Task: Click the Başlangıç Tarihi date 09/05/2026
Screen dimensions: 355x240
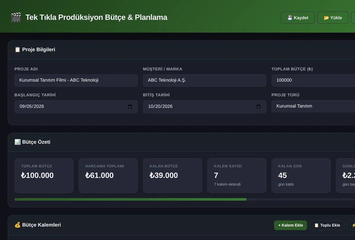Action: coord(32,107)
